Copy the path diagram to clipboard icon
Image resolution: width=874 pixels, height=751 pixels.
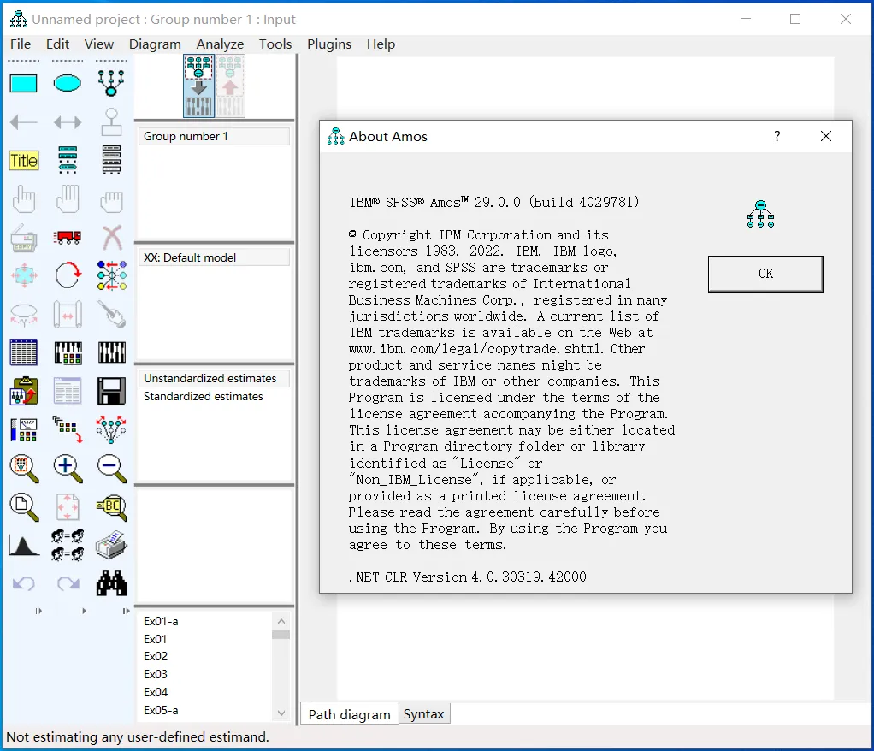[x=23, y=391]
